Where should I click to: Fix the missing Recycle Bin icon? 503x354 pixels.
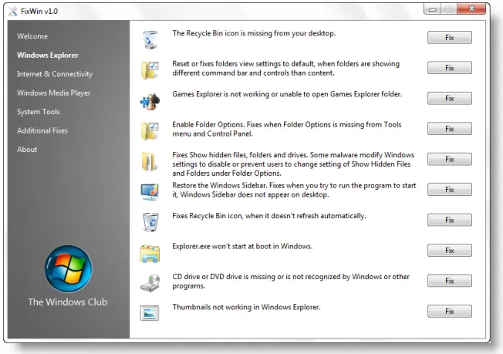450,38
